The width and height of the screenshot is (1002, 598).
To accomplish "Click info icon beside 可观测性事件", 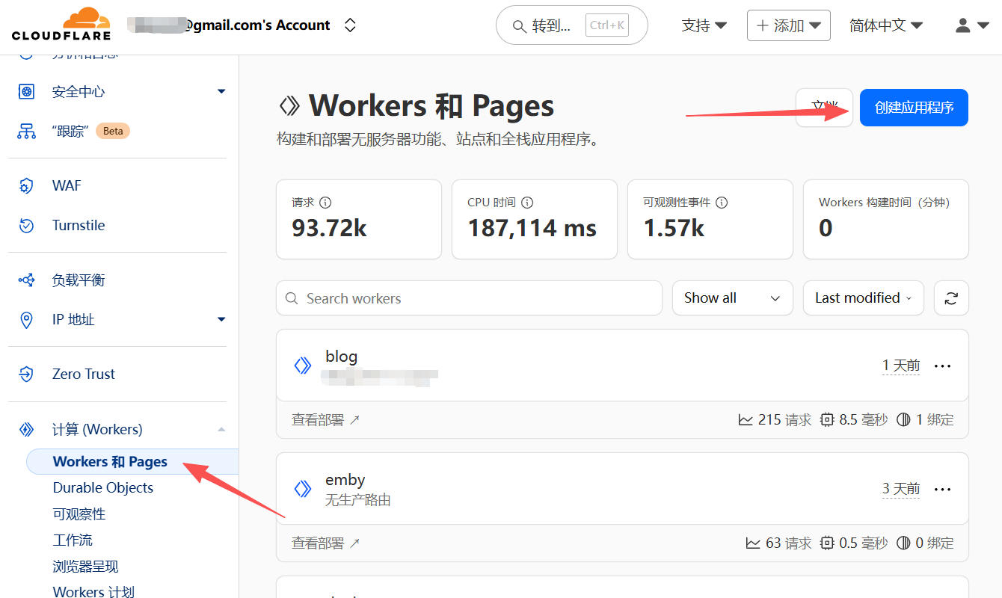I will 722,203.
